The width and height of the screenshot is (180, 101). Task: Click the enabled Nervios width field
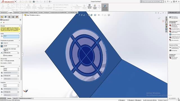(10, 76)
